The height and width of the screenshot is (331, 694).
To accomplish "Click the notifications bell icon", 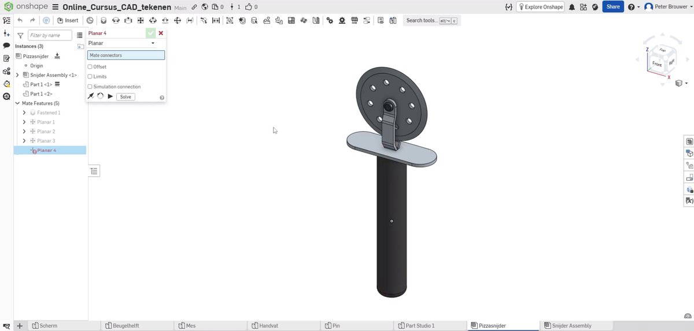I will (x=572, y=7).
